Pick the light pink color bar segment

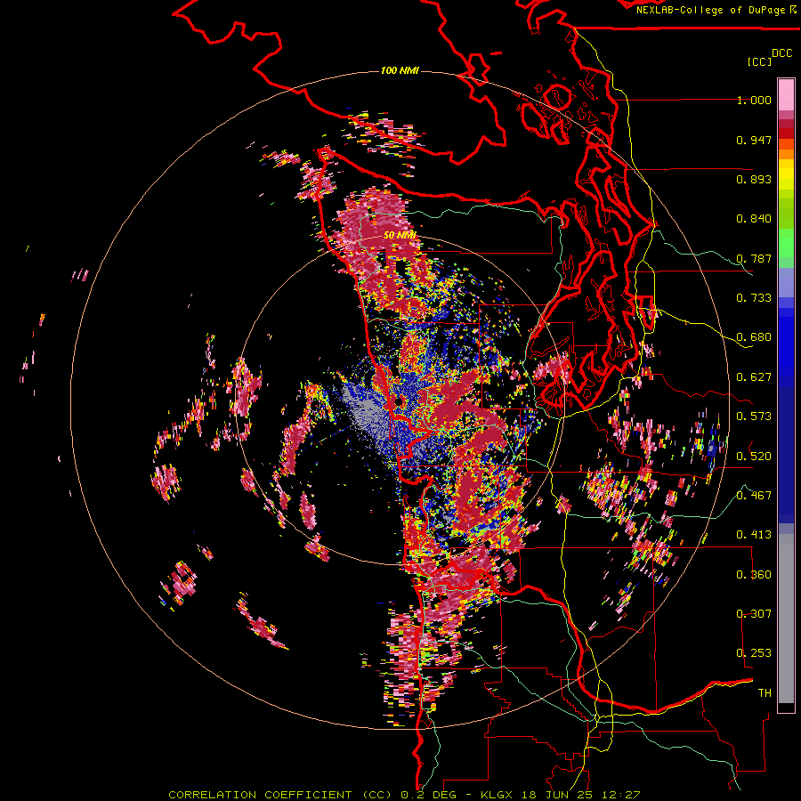click(786, 95)
